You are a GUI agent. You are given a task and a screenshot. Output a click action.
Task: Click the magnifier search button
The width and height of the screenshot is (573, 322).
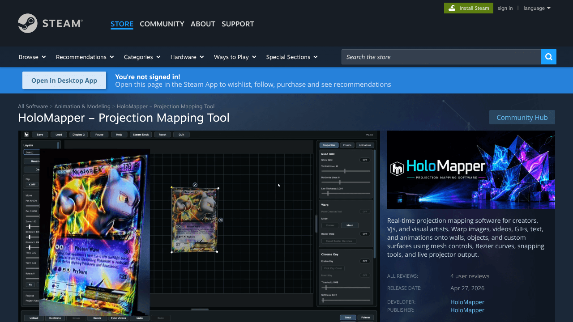tap(549, 57)
